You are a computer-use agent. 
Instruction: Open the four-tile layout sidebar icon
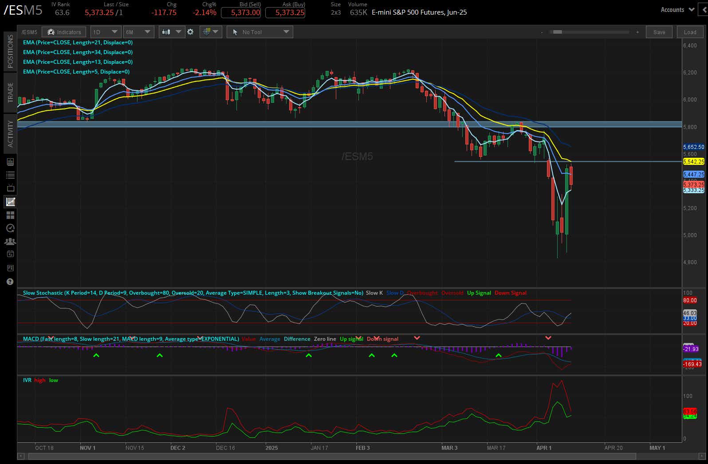click(x=10, y=215)
